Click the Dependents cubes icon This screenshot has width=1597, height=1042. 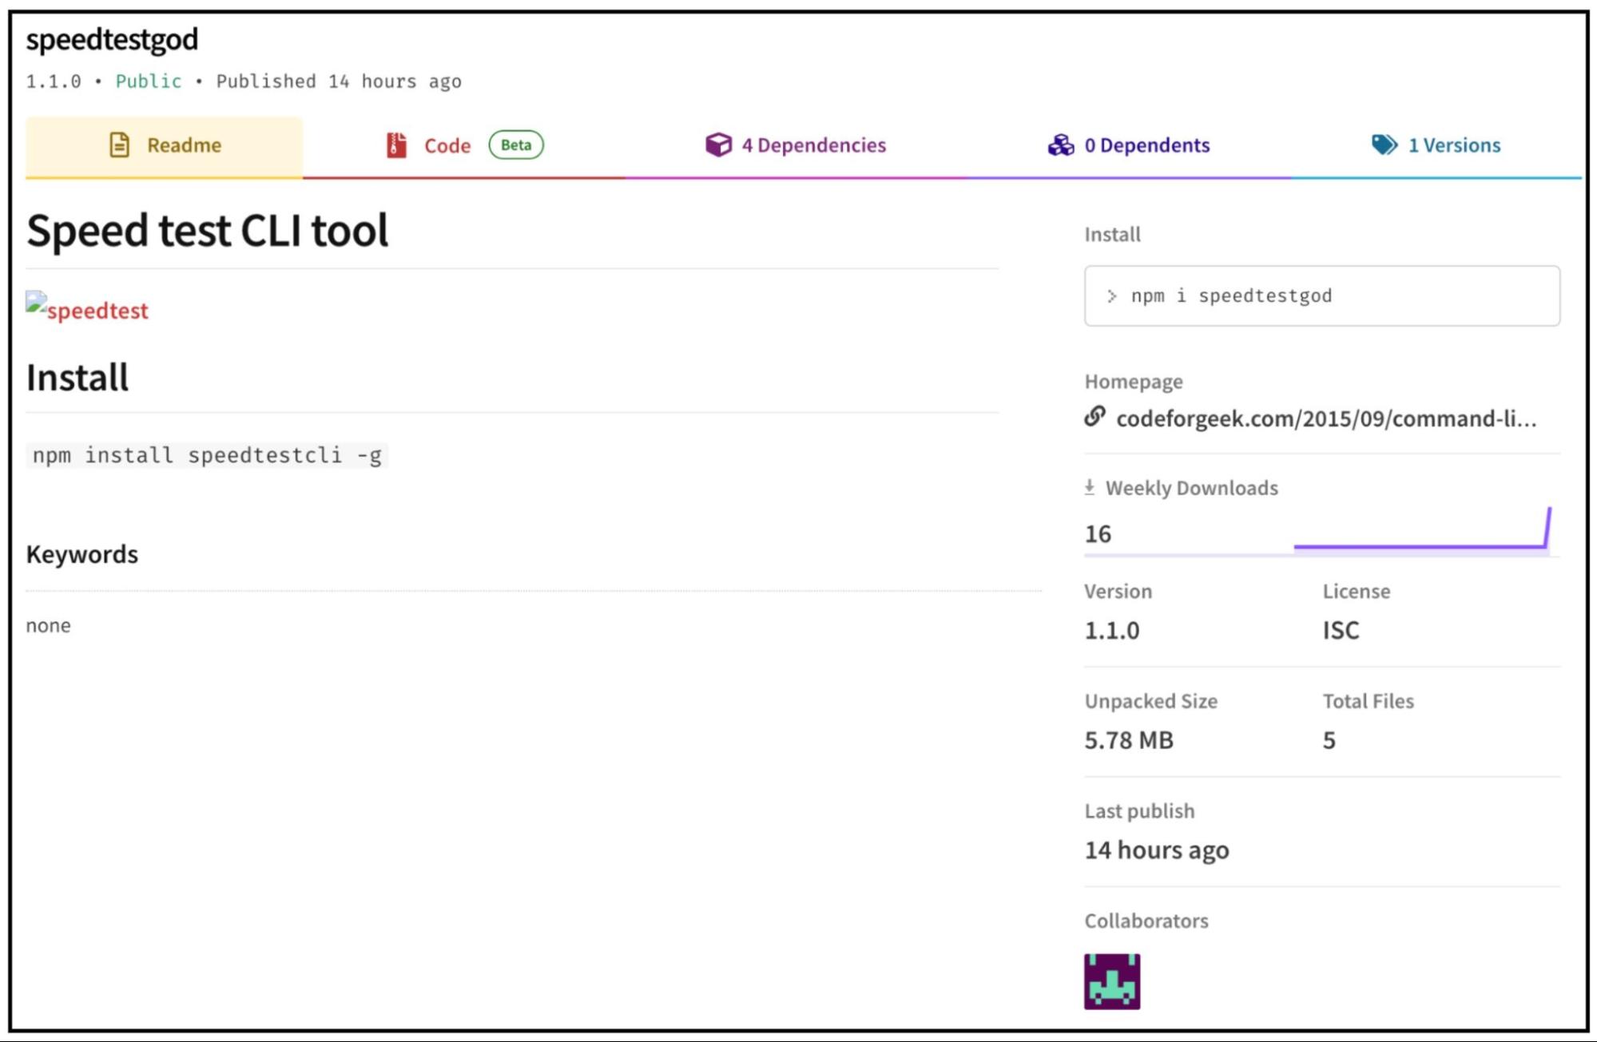point(1061,145)
